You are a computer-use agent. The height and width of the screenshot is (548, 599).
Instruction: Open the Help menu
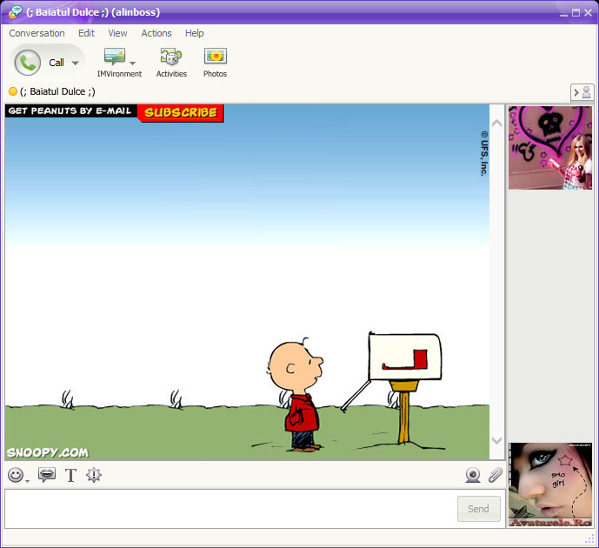coord(195,33)
